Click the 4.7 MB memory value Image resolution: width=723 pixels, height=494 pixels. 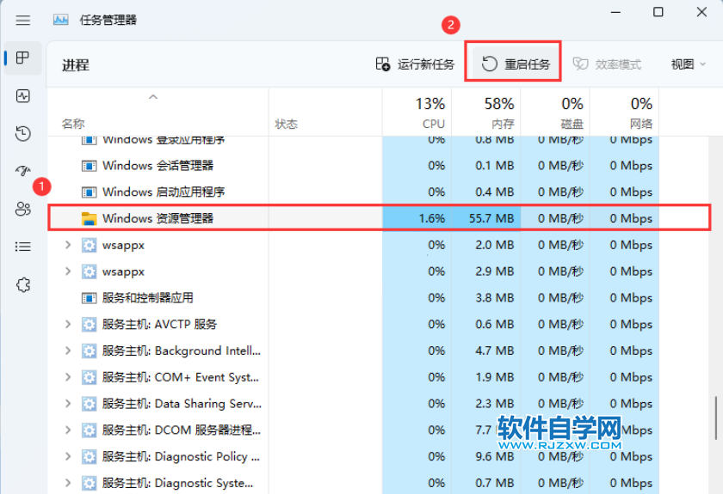coord(494,351)
